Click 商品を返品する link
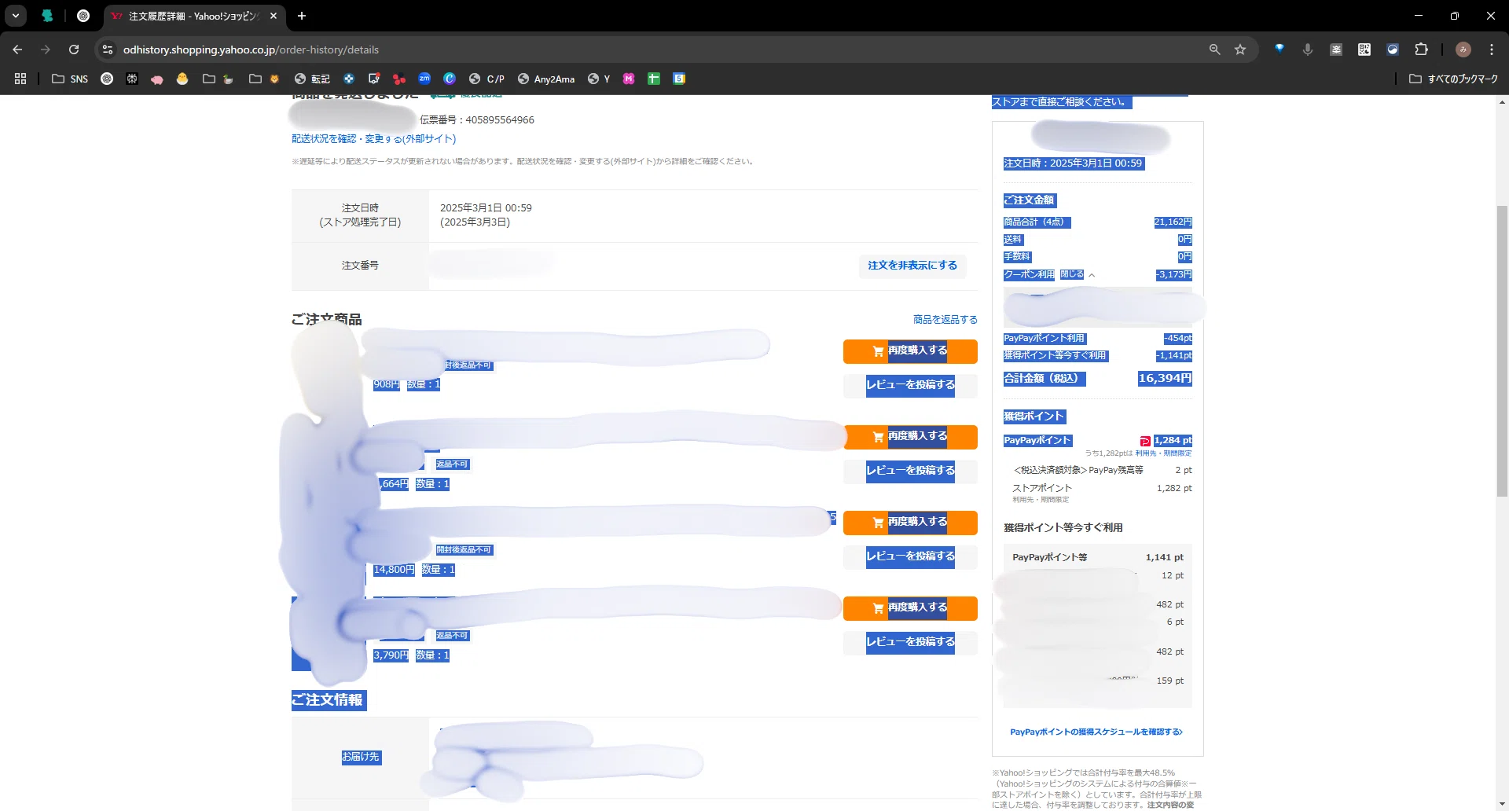 (x=945, y=319)
